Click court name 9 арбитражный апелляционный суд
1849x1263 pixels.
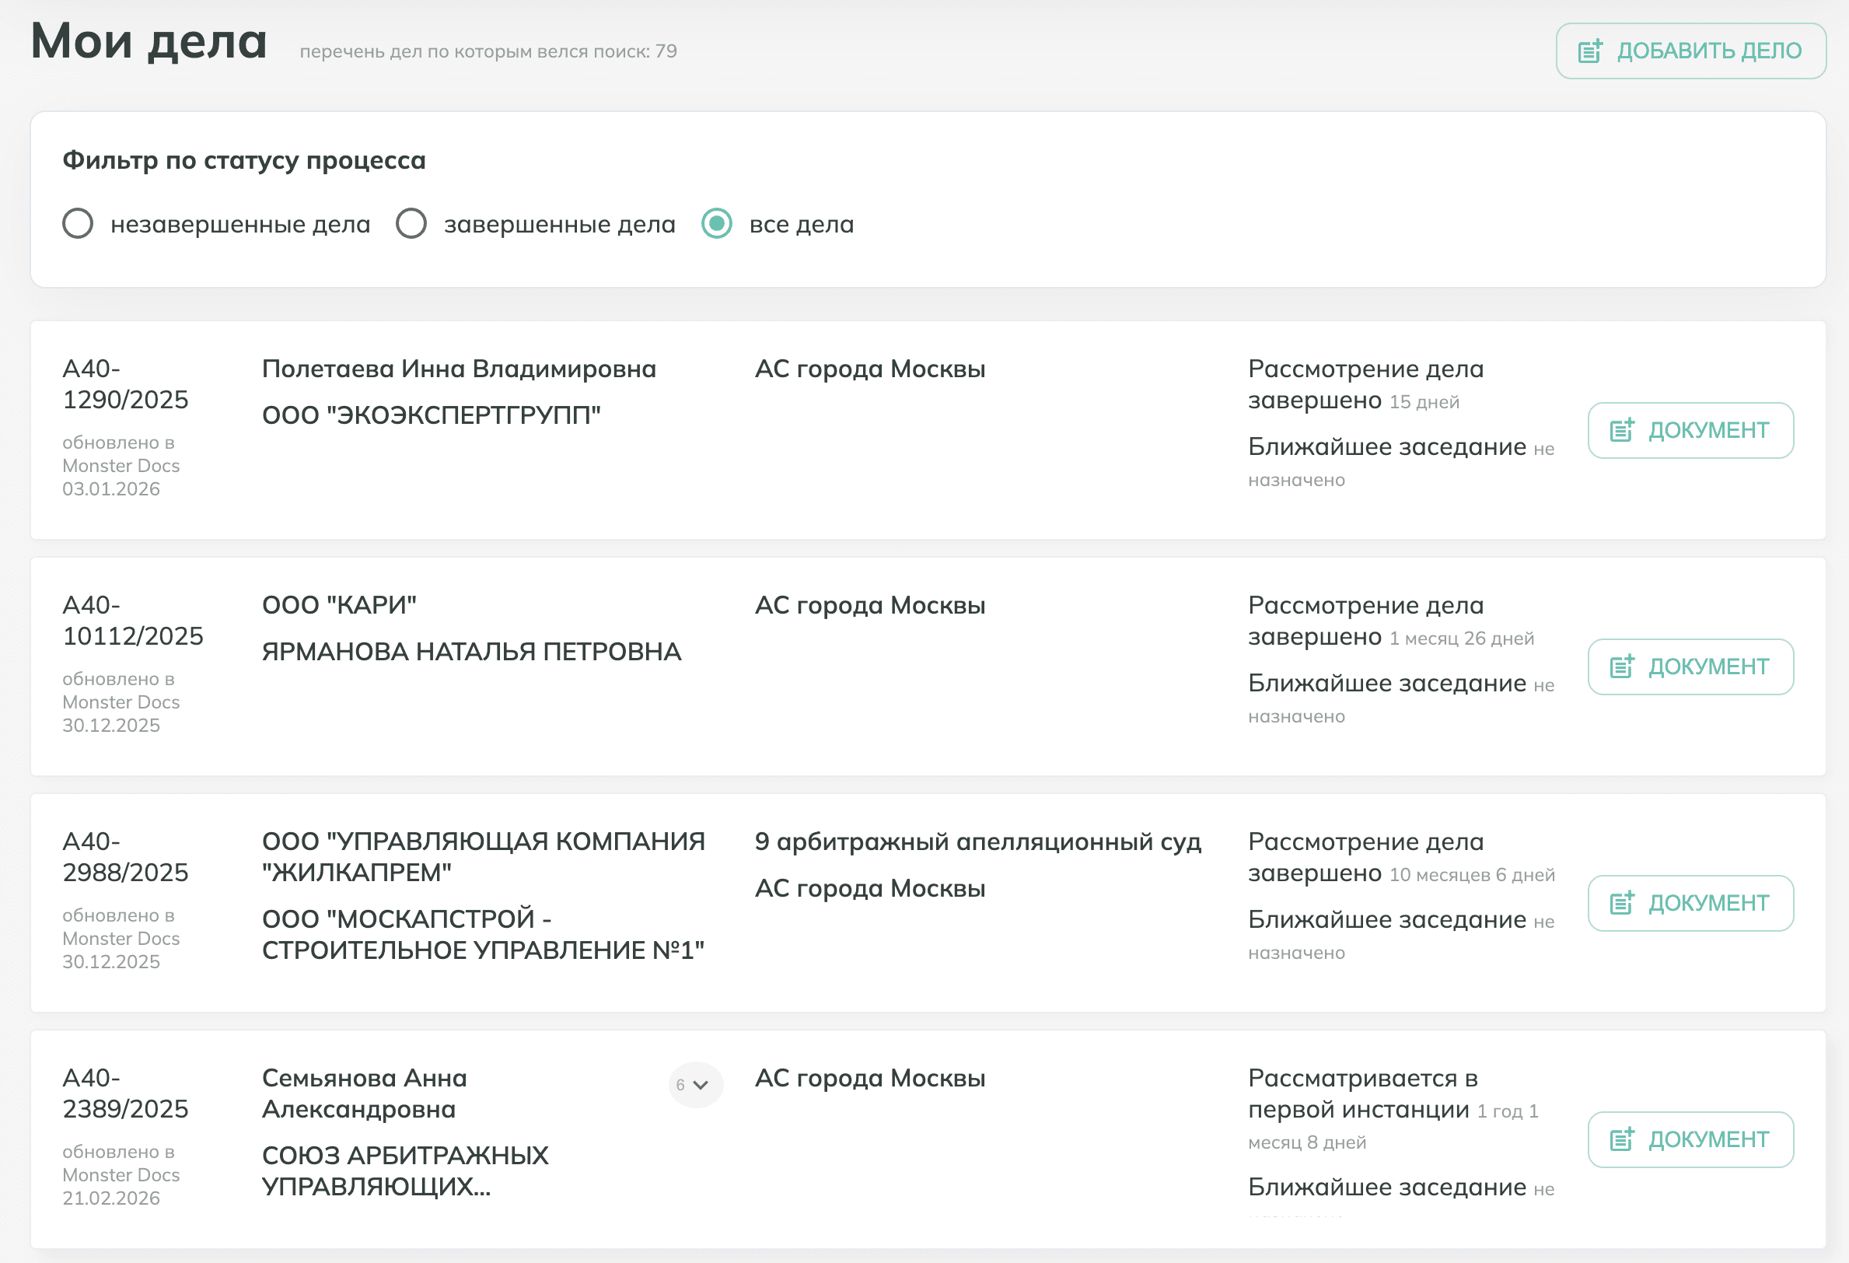pos(979,841)
